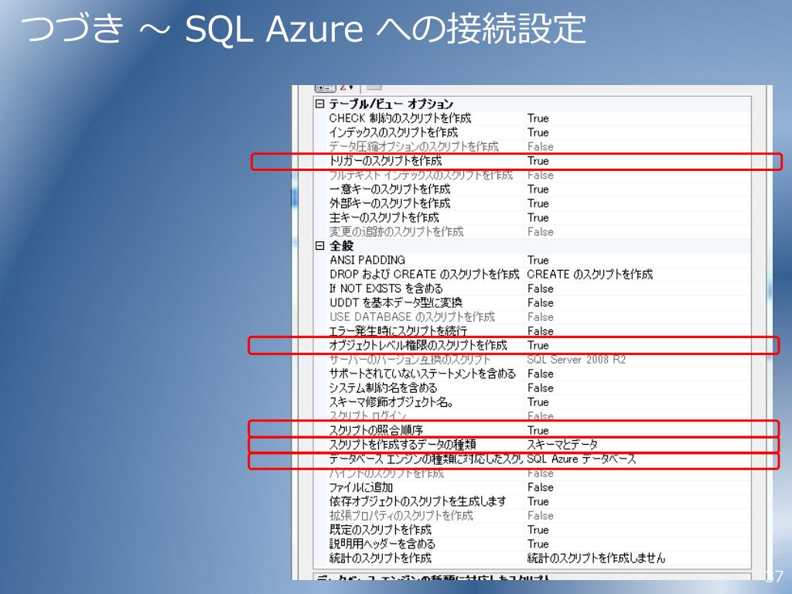This screenshot has width=792, height=594.
Task: Select データベース エンジンの種類に対応した property
Action: pyautogui.click(x=426, y=459)
